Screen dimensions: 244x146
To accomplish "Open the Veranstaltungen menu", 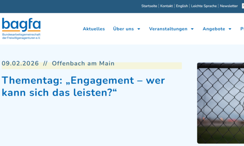I will point(168,29).
